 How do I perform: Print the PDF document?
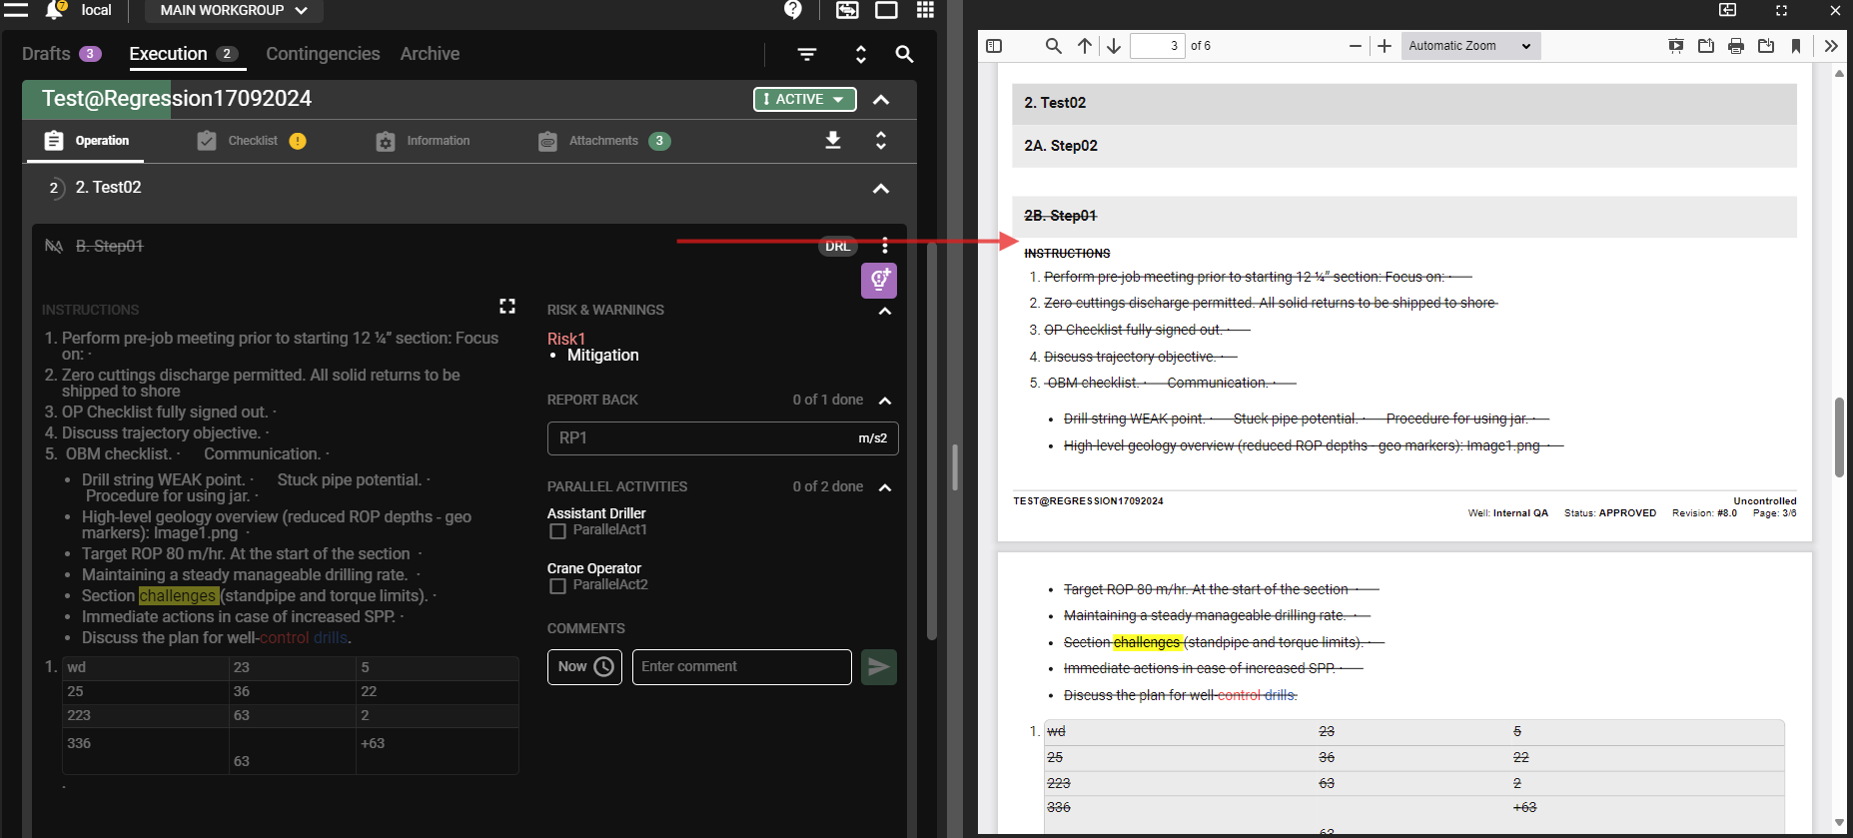click(1736, 46)
